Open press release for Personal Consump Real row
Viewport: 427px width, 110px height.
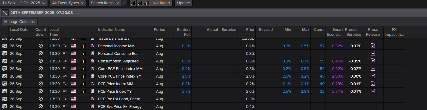(373, 53)
